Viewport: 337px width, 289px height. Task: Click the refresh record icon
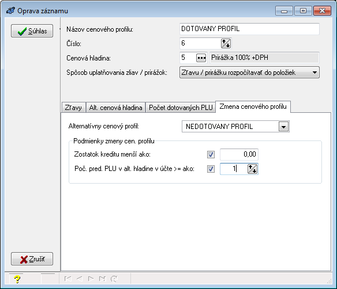(114, 279)
